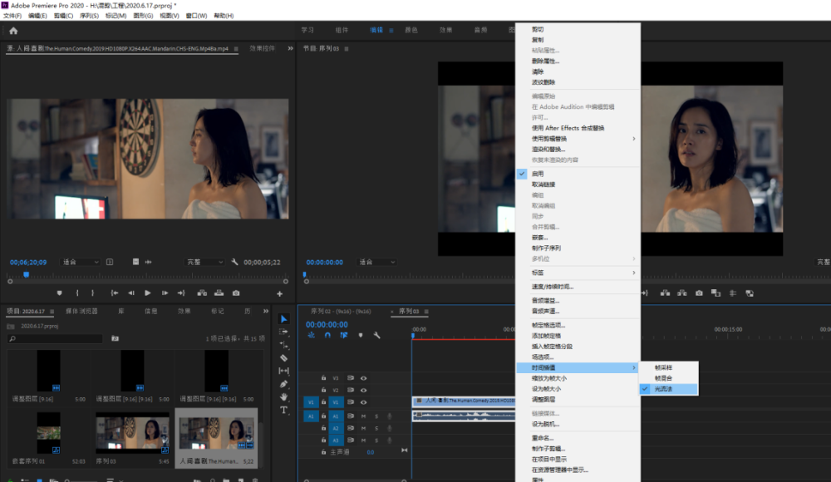This screenshot has width=831, height=482.
Task: Click 速度/持续时间 in the context menu
Action: 553,287
